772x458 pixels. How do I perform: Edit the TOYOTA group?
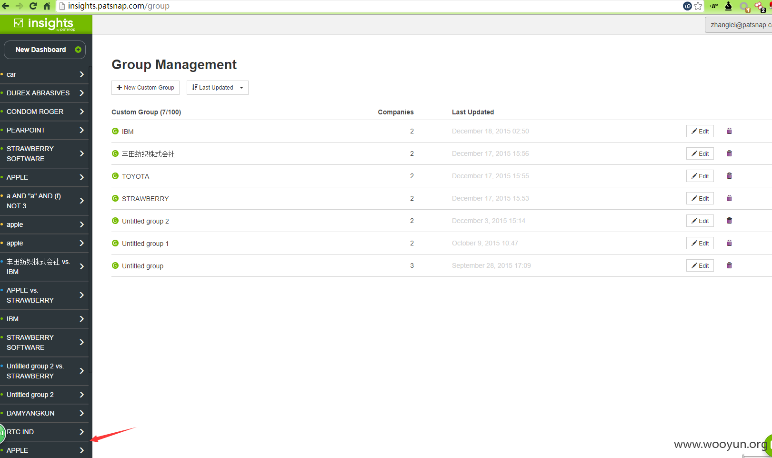pos(700,176)
